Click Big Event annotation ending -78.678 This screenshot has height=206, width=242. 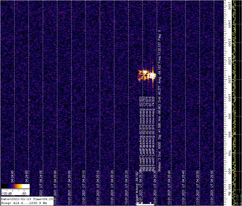pyautogui.click(x=147, y=134)
